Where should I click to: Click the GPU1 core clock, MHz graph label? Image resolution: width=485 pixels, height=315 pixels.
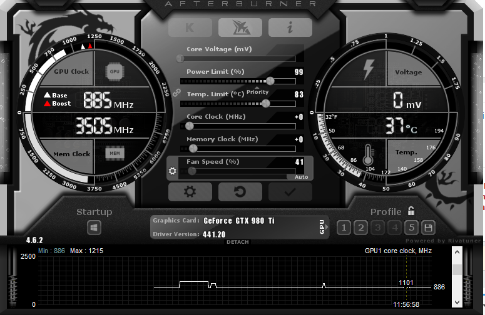click(x=398, y=251)
